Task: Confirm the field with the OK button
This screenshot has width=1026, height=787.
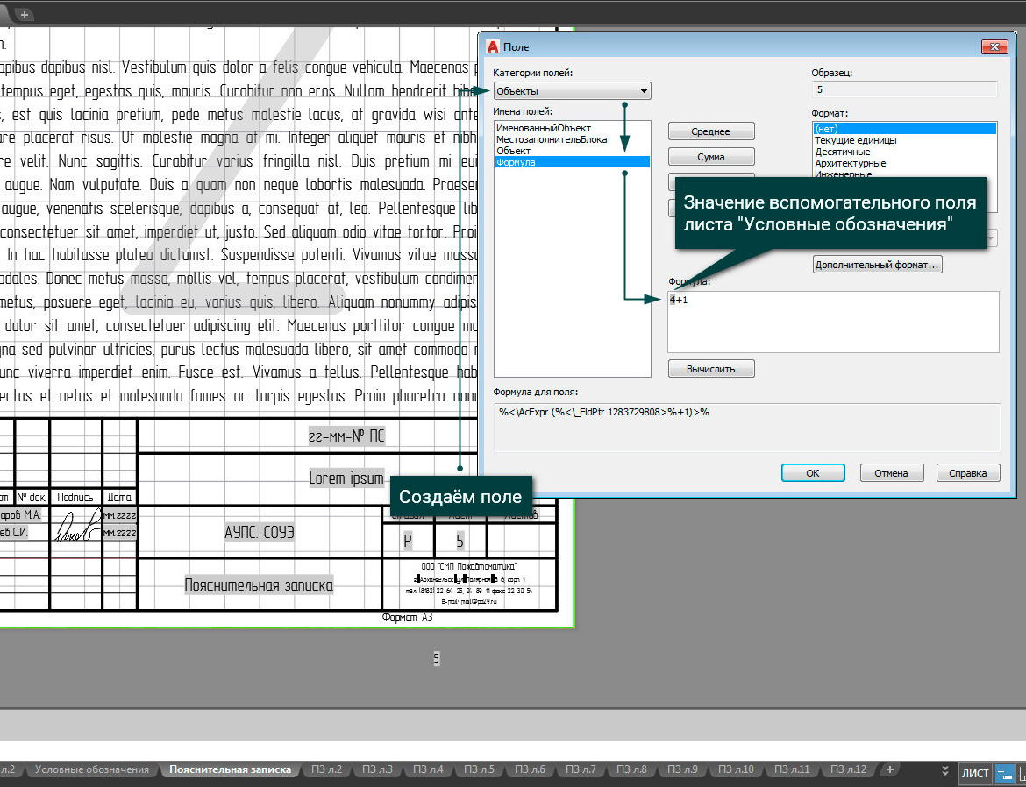Action: pos(812,472)
